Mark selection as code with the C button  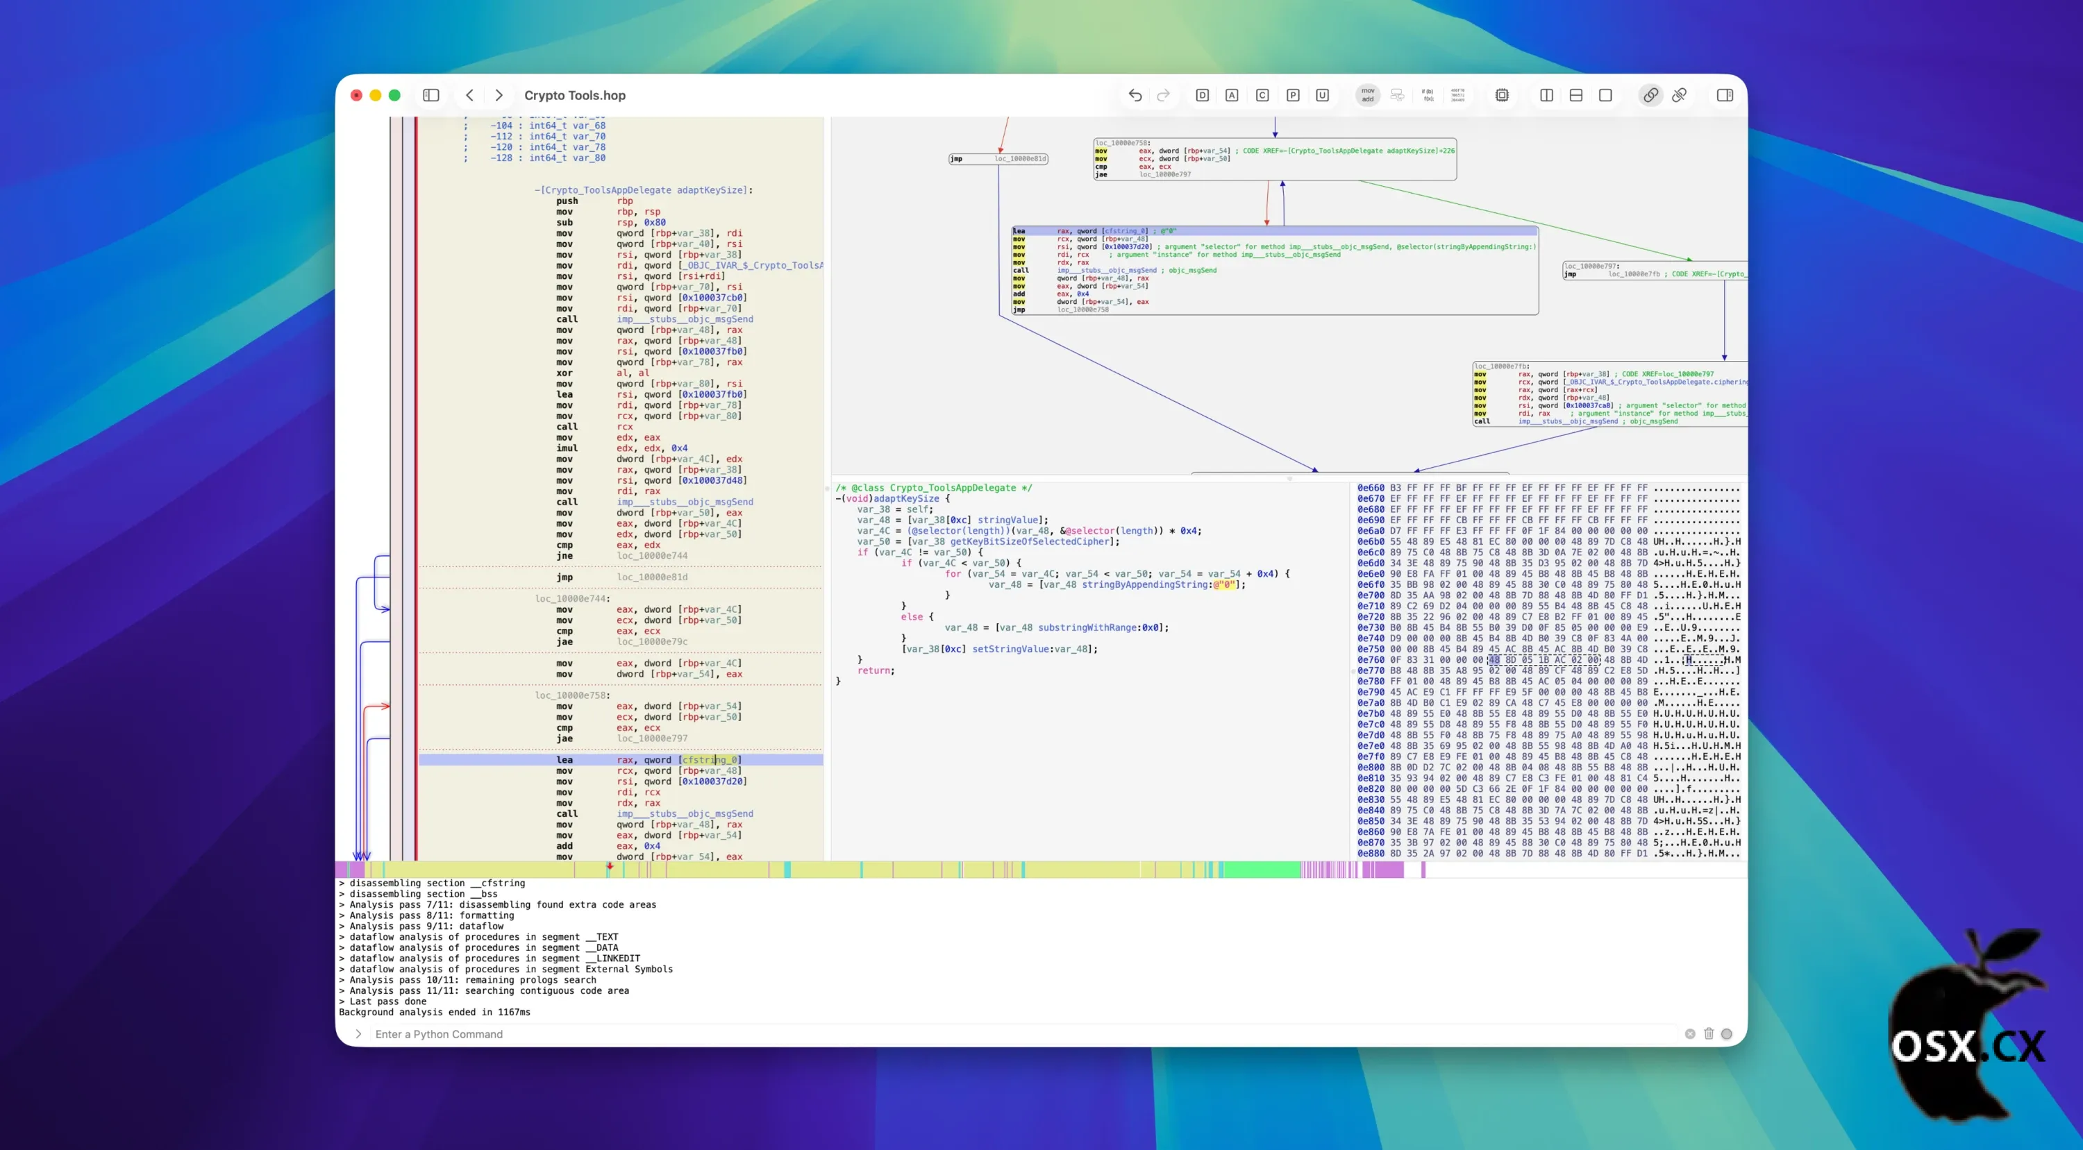click(1262, 95)
